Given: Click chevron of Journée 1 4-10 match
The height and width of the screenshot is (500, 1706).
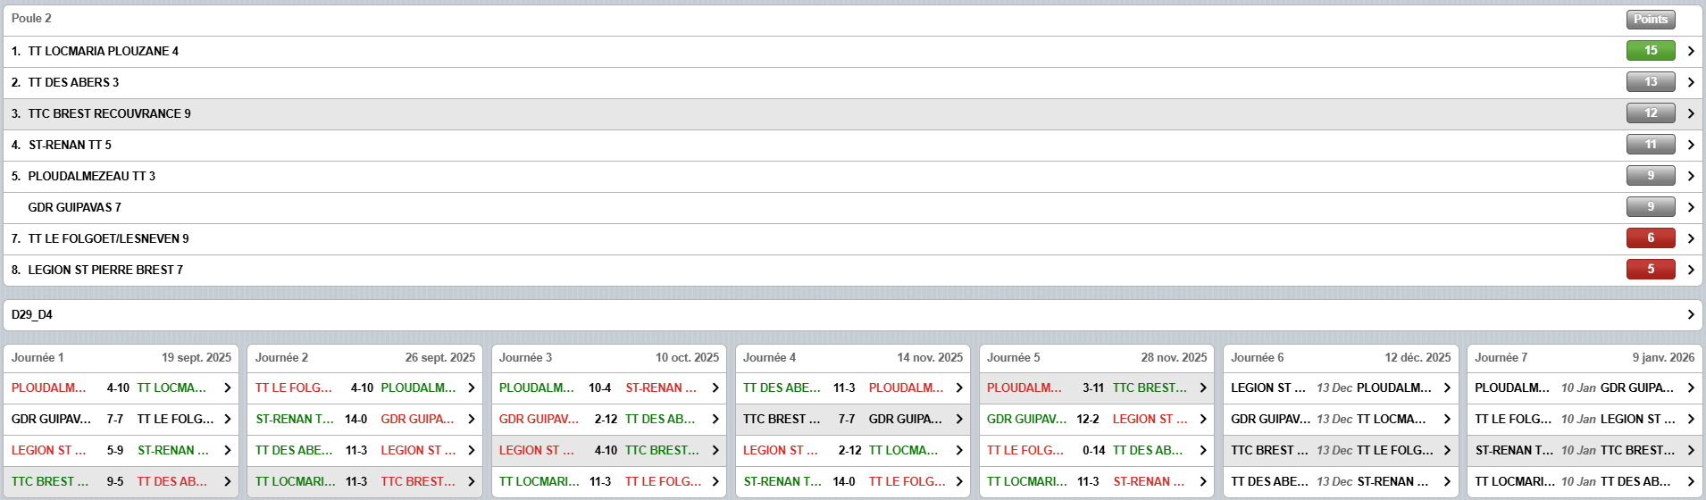Looking at the screenshot, I should pyautogui.click(x=227, y=387).
